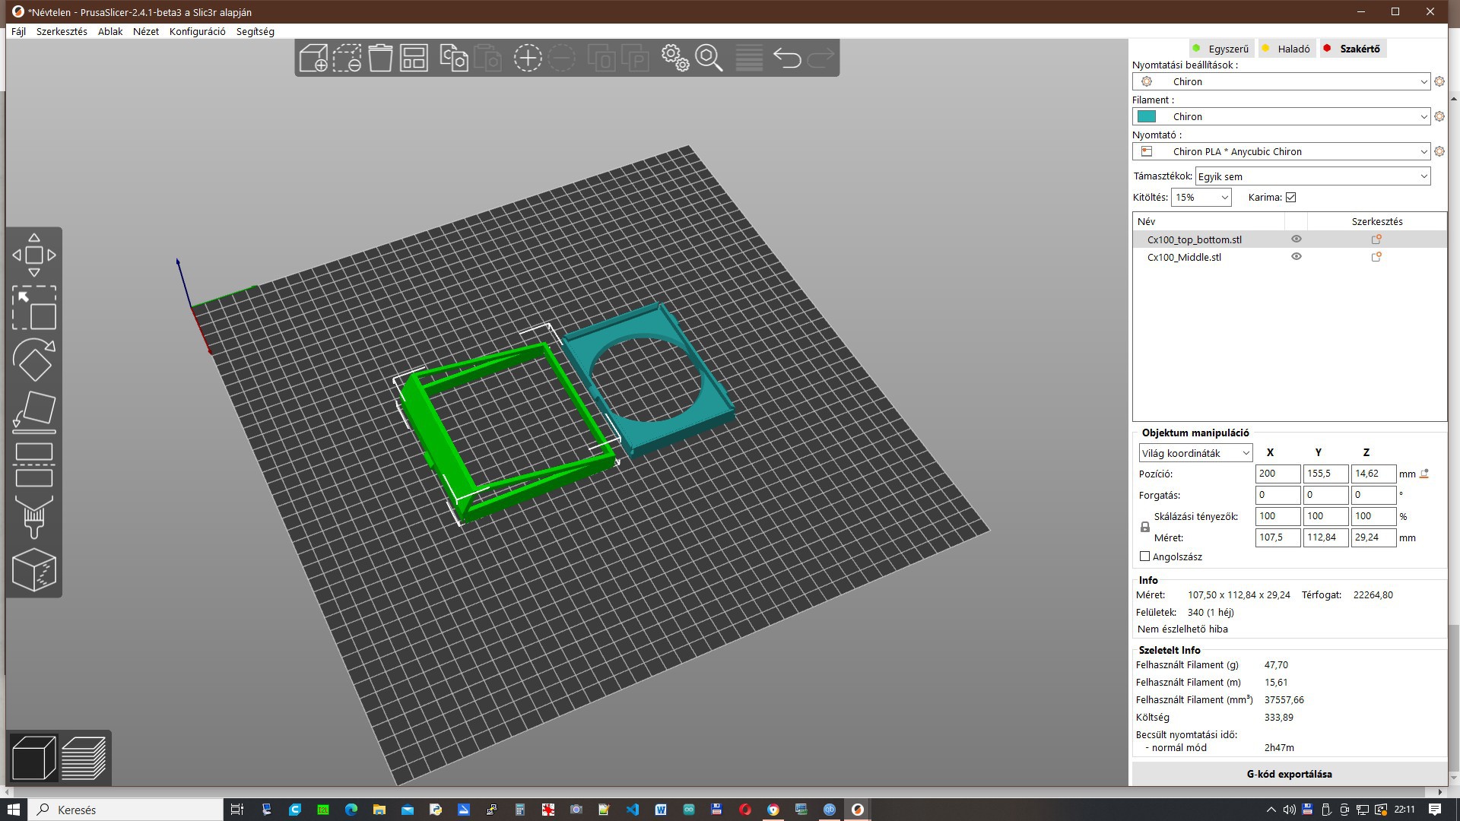Open the Konfiguráció menu

pyautogui.click(x=197, y=31)
